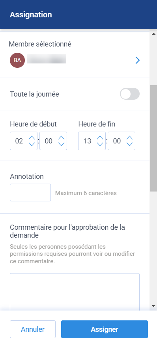This screenshot has width=157, height=346.
Task: Open member selection with the right chevron
Action: pos(138,60)
